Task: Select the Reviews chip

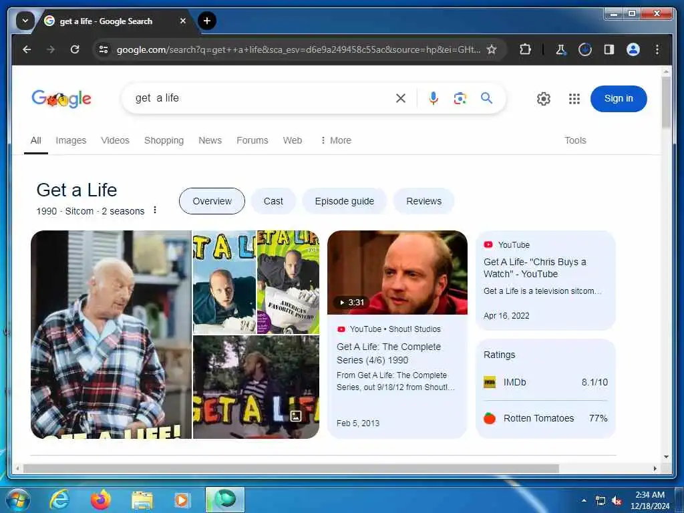Action: tap(423, 201)
